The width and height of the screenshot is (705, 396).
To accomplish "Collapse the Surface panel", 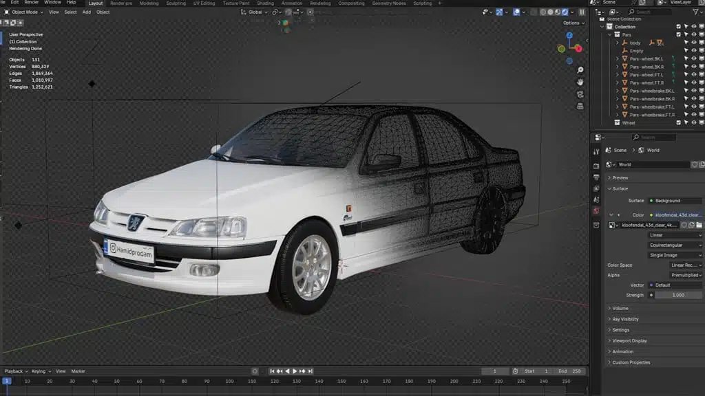I will pos(620,188).
